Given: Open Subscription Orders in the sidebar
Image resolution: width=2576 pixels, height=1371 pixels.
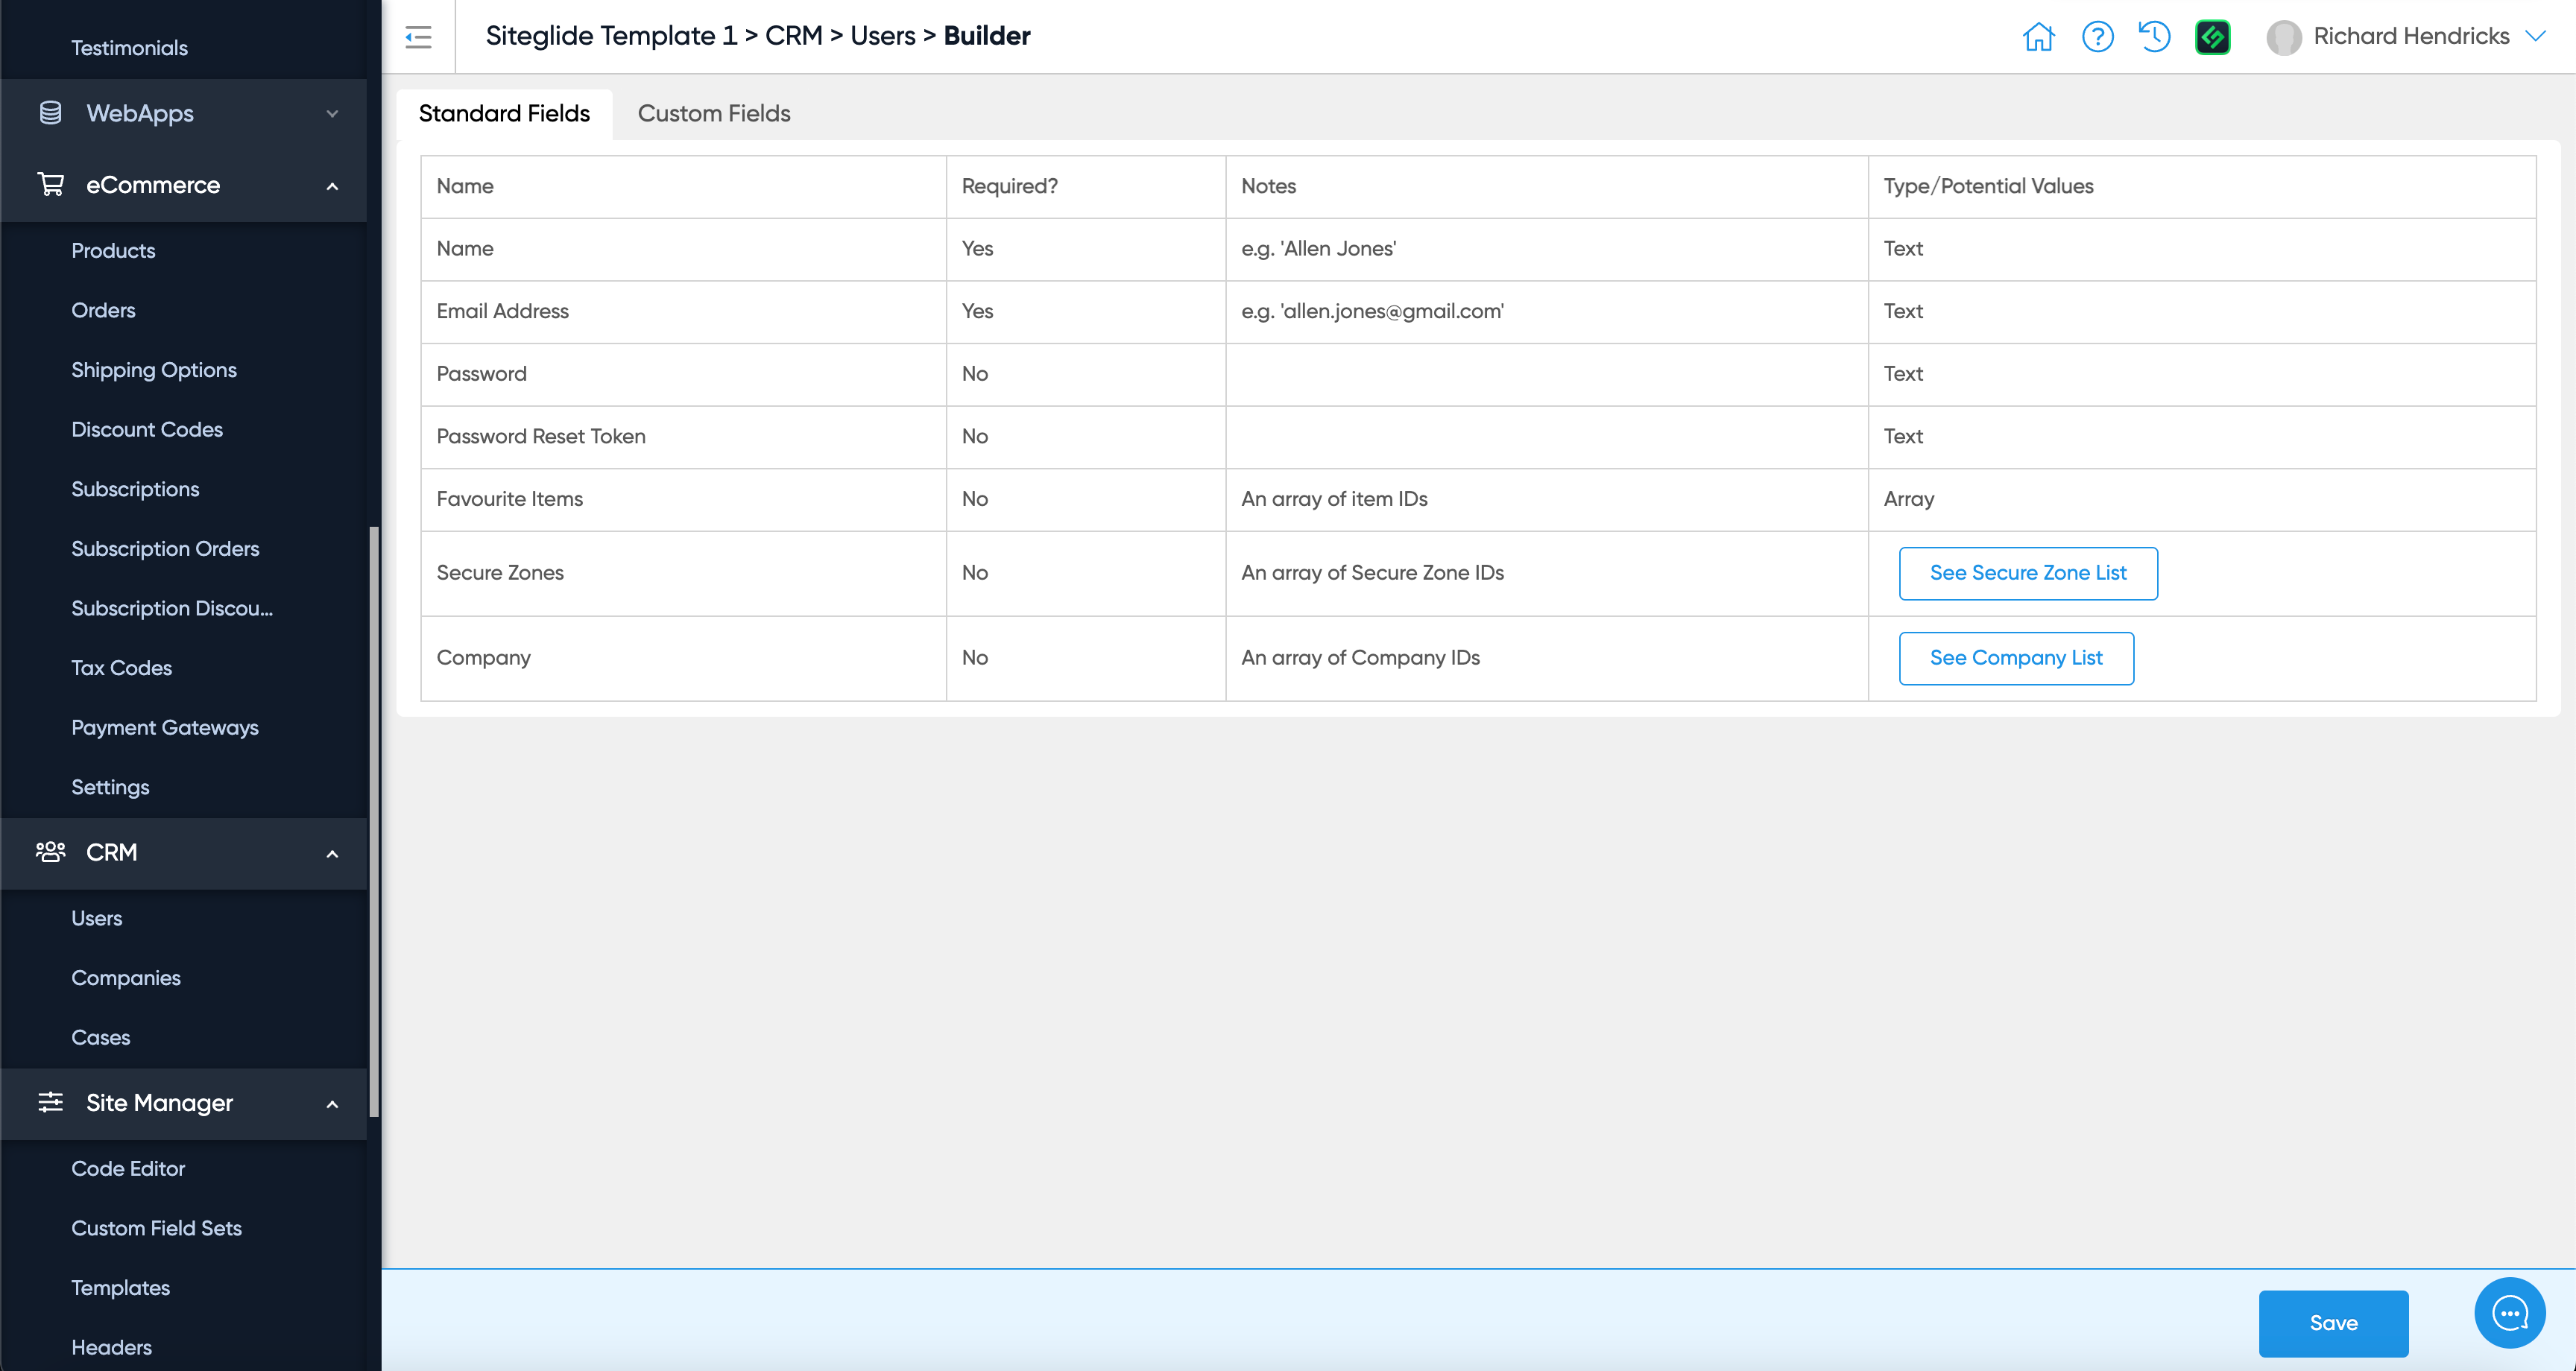Looking at the screenshot, I should point(165,549).
